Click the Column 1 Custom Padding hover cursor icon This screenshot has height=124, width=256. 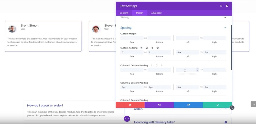162,65
